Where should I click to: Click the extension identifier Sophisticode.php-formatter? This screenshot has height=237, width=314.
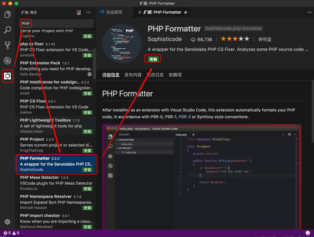point(233,28)
